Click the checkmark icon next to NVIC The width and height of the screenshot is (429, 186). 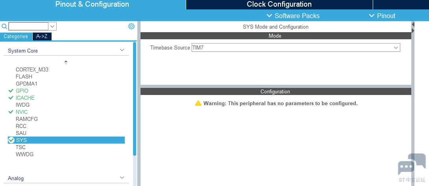tap(11, 112)
